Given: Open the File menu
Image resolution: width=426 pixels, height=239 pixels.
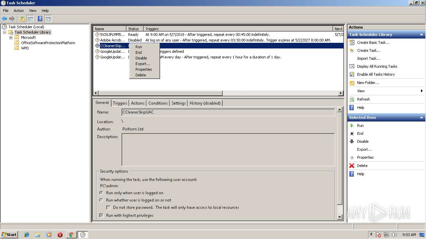Looking at the screenshot, I should [6, 11].
